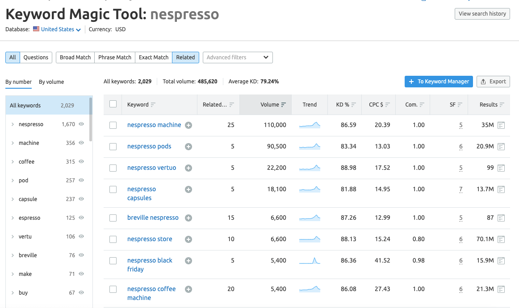This screenshot has width=519, height=308.
Task: Select the Phrase Match filter
Action: click(x=115, y=57)
